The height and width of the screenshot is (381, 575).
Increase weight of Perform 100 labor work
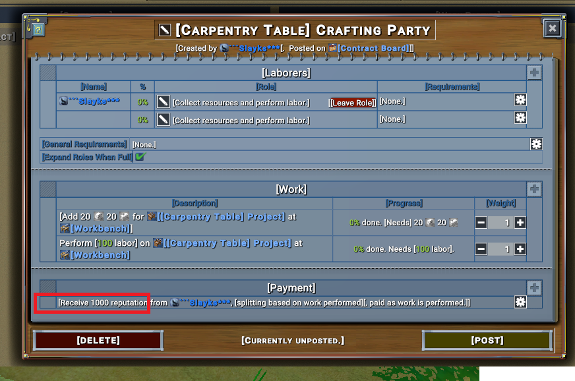(x=520, y=249)
